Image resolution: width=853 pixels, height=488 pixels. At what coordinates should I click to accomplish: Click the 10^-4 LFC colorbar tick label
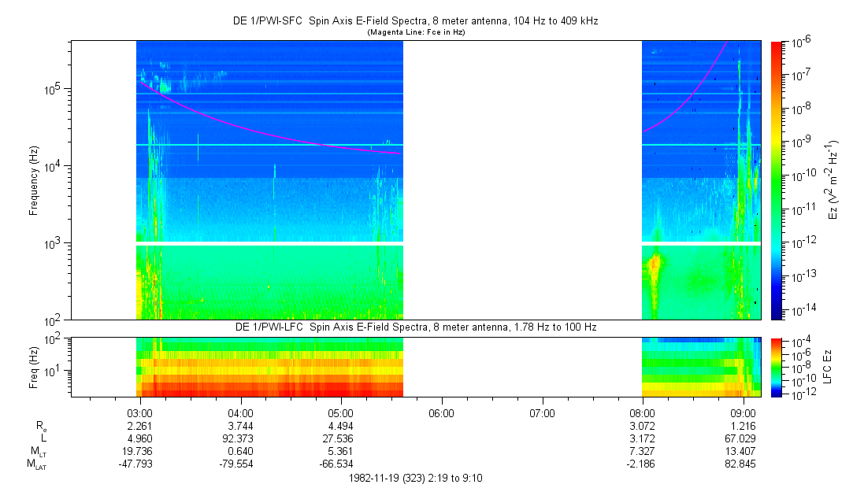(801, 342)
